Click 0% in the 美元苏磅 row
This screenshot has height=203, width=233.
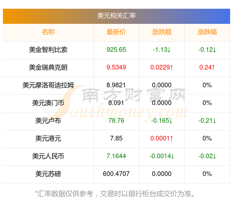point(207,174)
